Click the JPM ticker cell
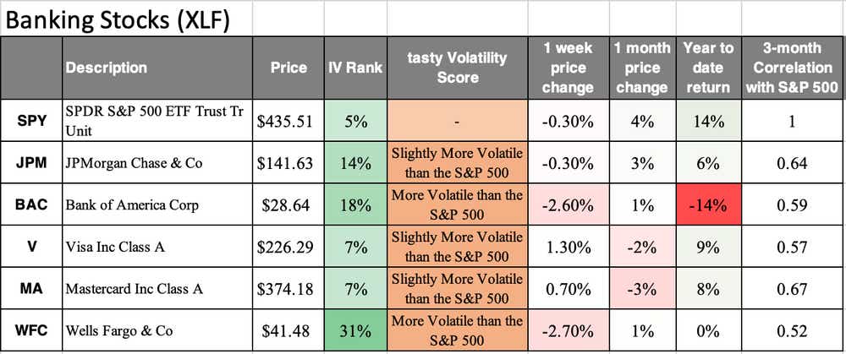The image size is (846, 354). 30,163
